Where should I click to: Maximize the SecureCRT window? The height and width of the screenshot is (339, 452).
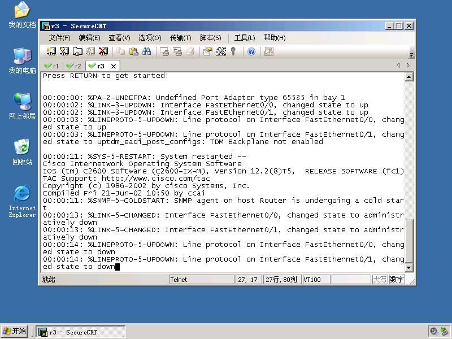399,26
